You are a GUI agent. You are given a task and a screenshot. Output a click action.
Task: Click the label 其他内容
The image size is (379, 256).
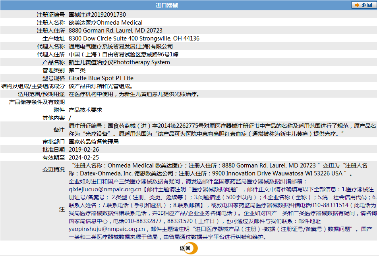(54, 118)
